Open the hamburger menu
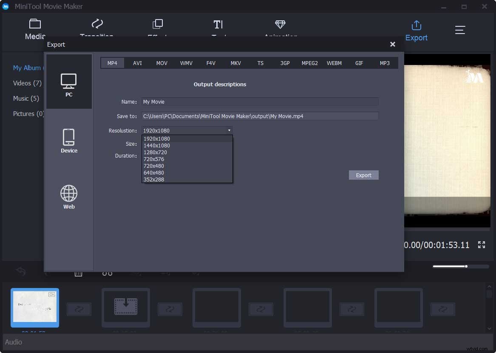The height and width of the screenshot is (353, 496). click(460, 30)
